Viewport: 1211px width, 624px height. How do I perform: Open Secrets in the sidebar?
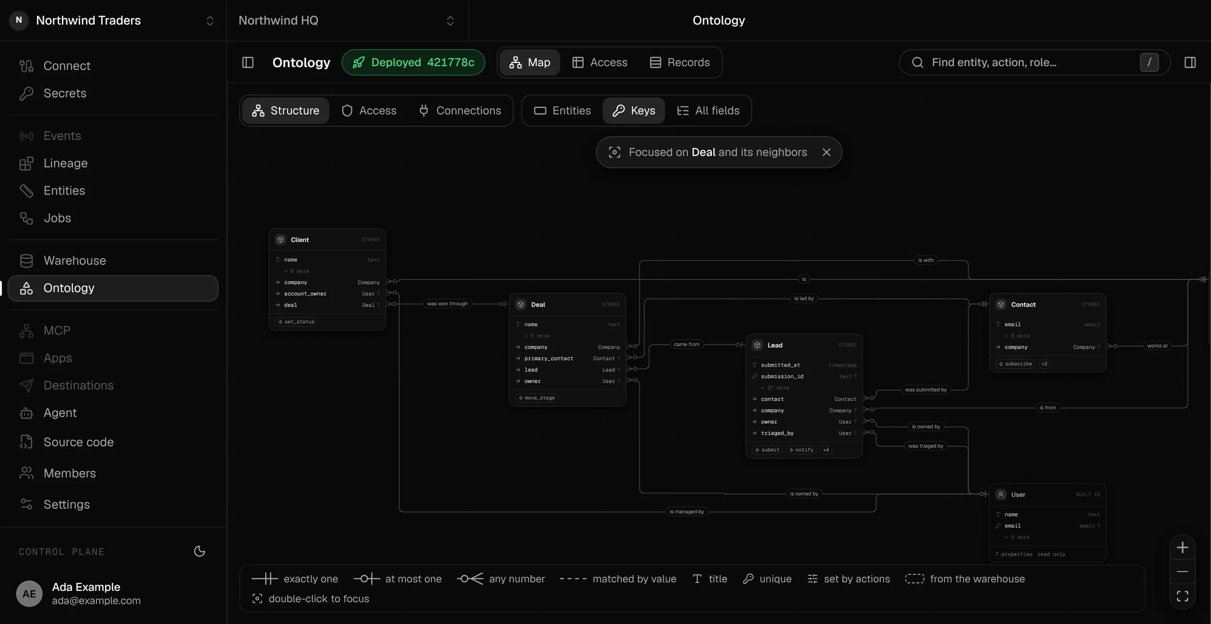click(113, 93)
